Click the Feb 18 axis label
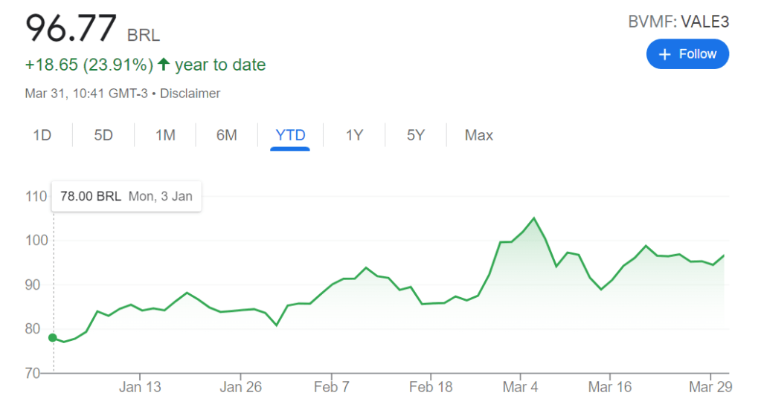 tap(431, 387)
